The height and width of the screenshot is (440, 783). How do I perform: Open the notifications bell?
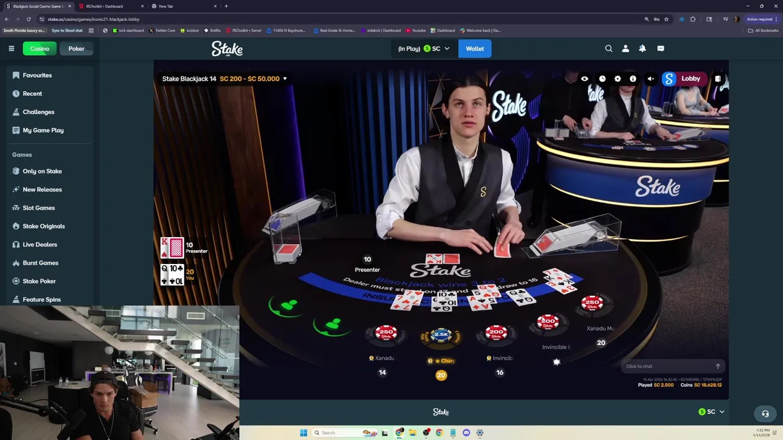click(642, 48)
